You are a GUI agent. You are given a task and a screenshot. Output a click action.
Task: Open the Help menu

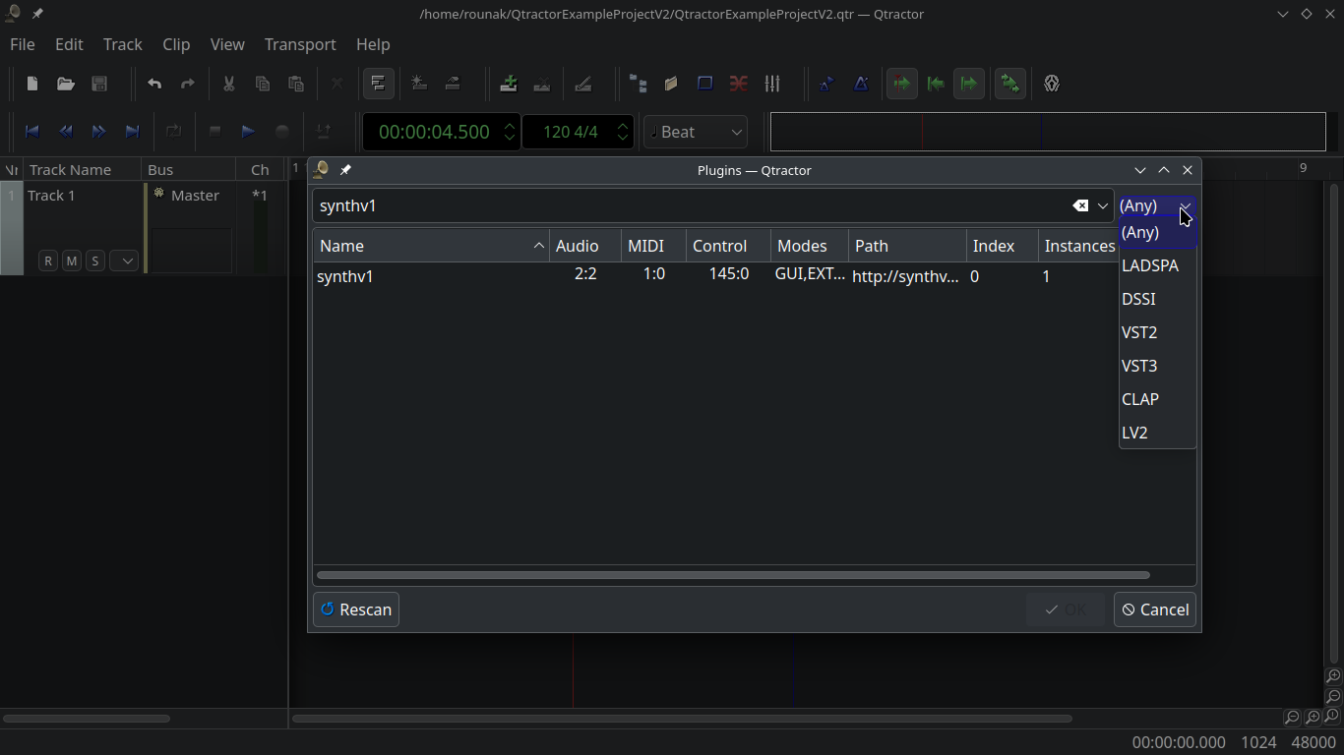pos(373,44)
